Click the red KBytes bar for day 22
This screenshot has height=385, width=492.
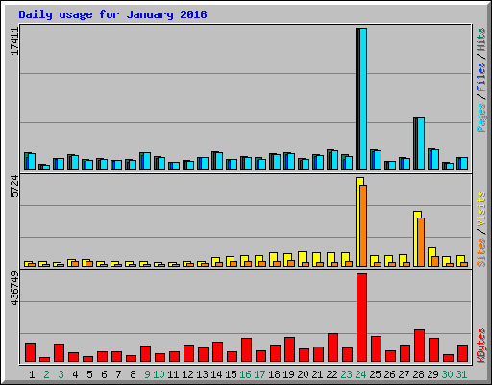click(x=333, y=347)
